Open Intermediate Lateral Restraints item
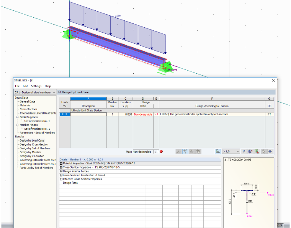Image resolution: width=291 pixels, height=228 pixels. pyautogui.click(x=38, y=113)
